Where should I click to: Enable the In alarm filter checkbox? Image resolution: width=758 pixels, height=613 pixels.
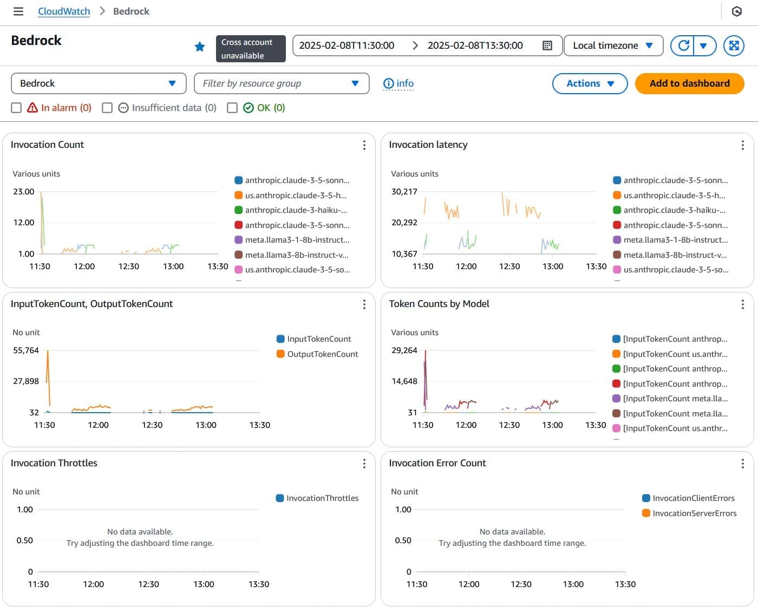[x=16, y=108]
